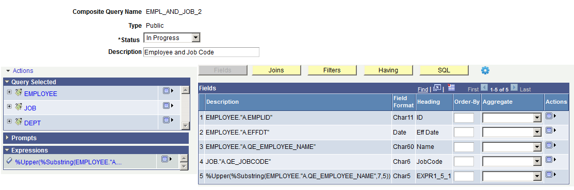Switch to the Filters tab
This screenshot has height=190, width=574.
pos(332,70)
